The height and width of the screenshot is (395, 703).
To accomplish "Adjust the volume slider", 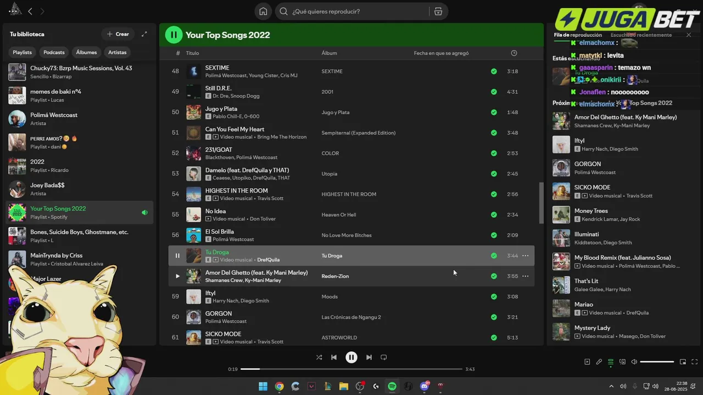I will [x=657, y=362].
